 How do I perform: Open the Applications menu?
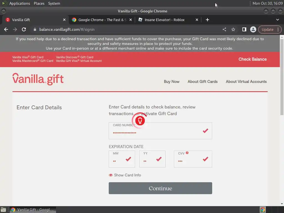coord(20,3)
